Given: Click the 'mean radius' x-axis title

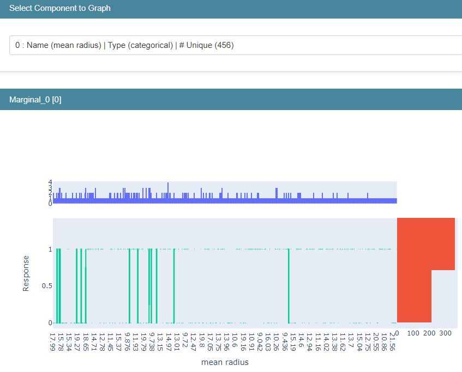Looking at the screenshot, I should 225,362.
